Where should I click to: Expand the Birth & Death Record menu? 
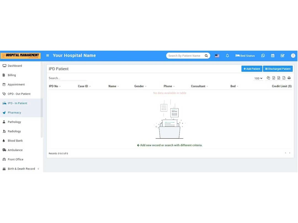22,168
